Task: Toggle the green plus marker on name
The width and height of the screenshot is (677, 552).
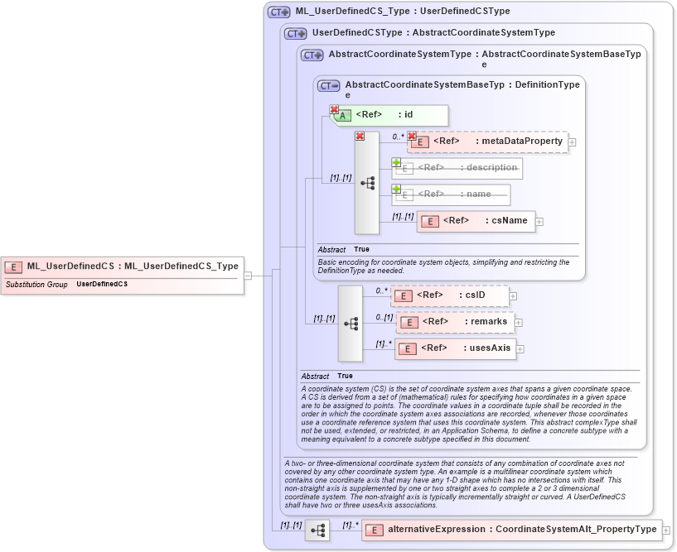Action: coord(396,190)
